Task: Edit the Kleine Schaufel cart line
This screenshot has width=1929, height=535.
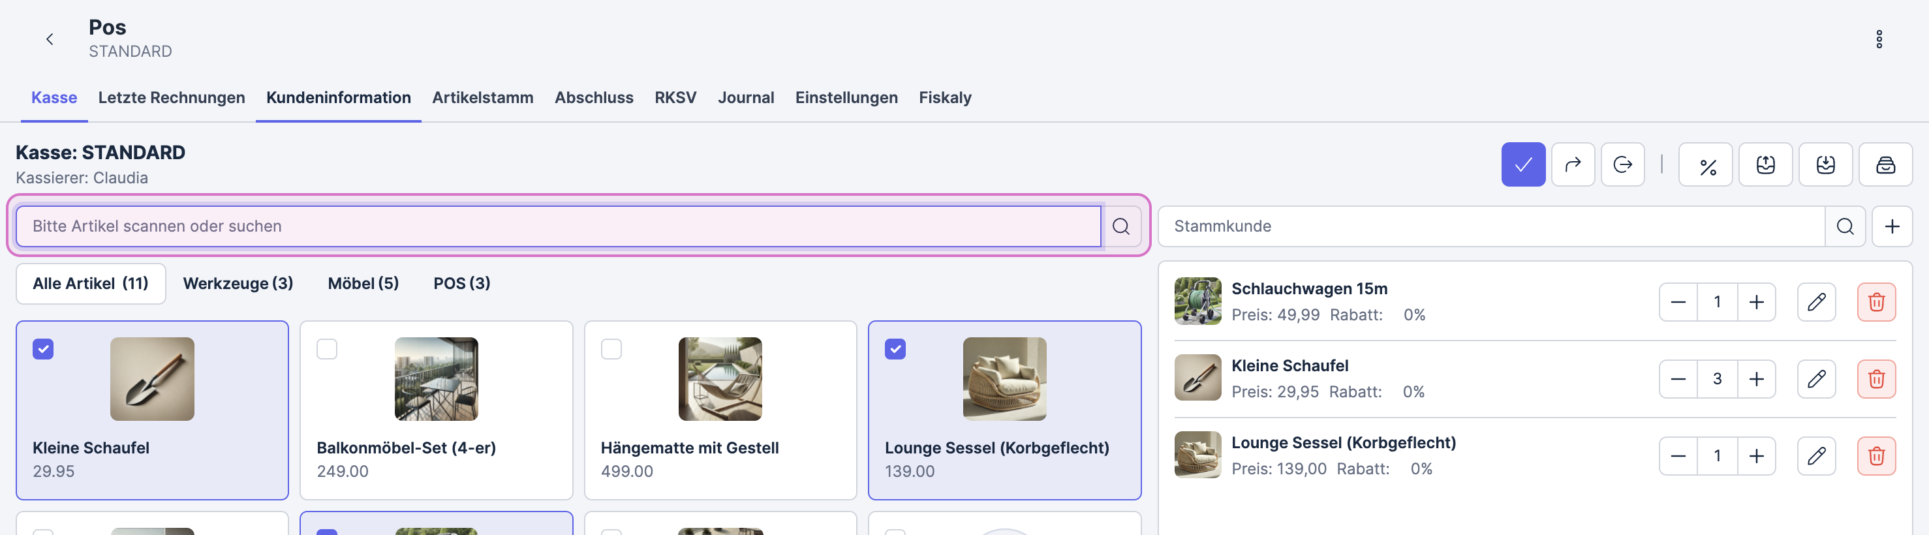Action: pos(1816,379)
